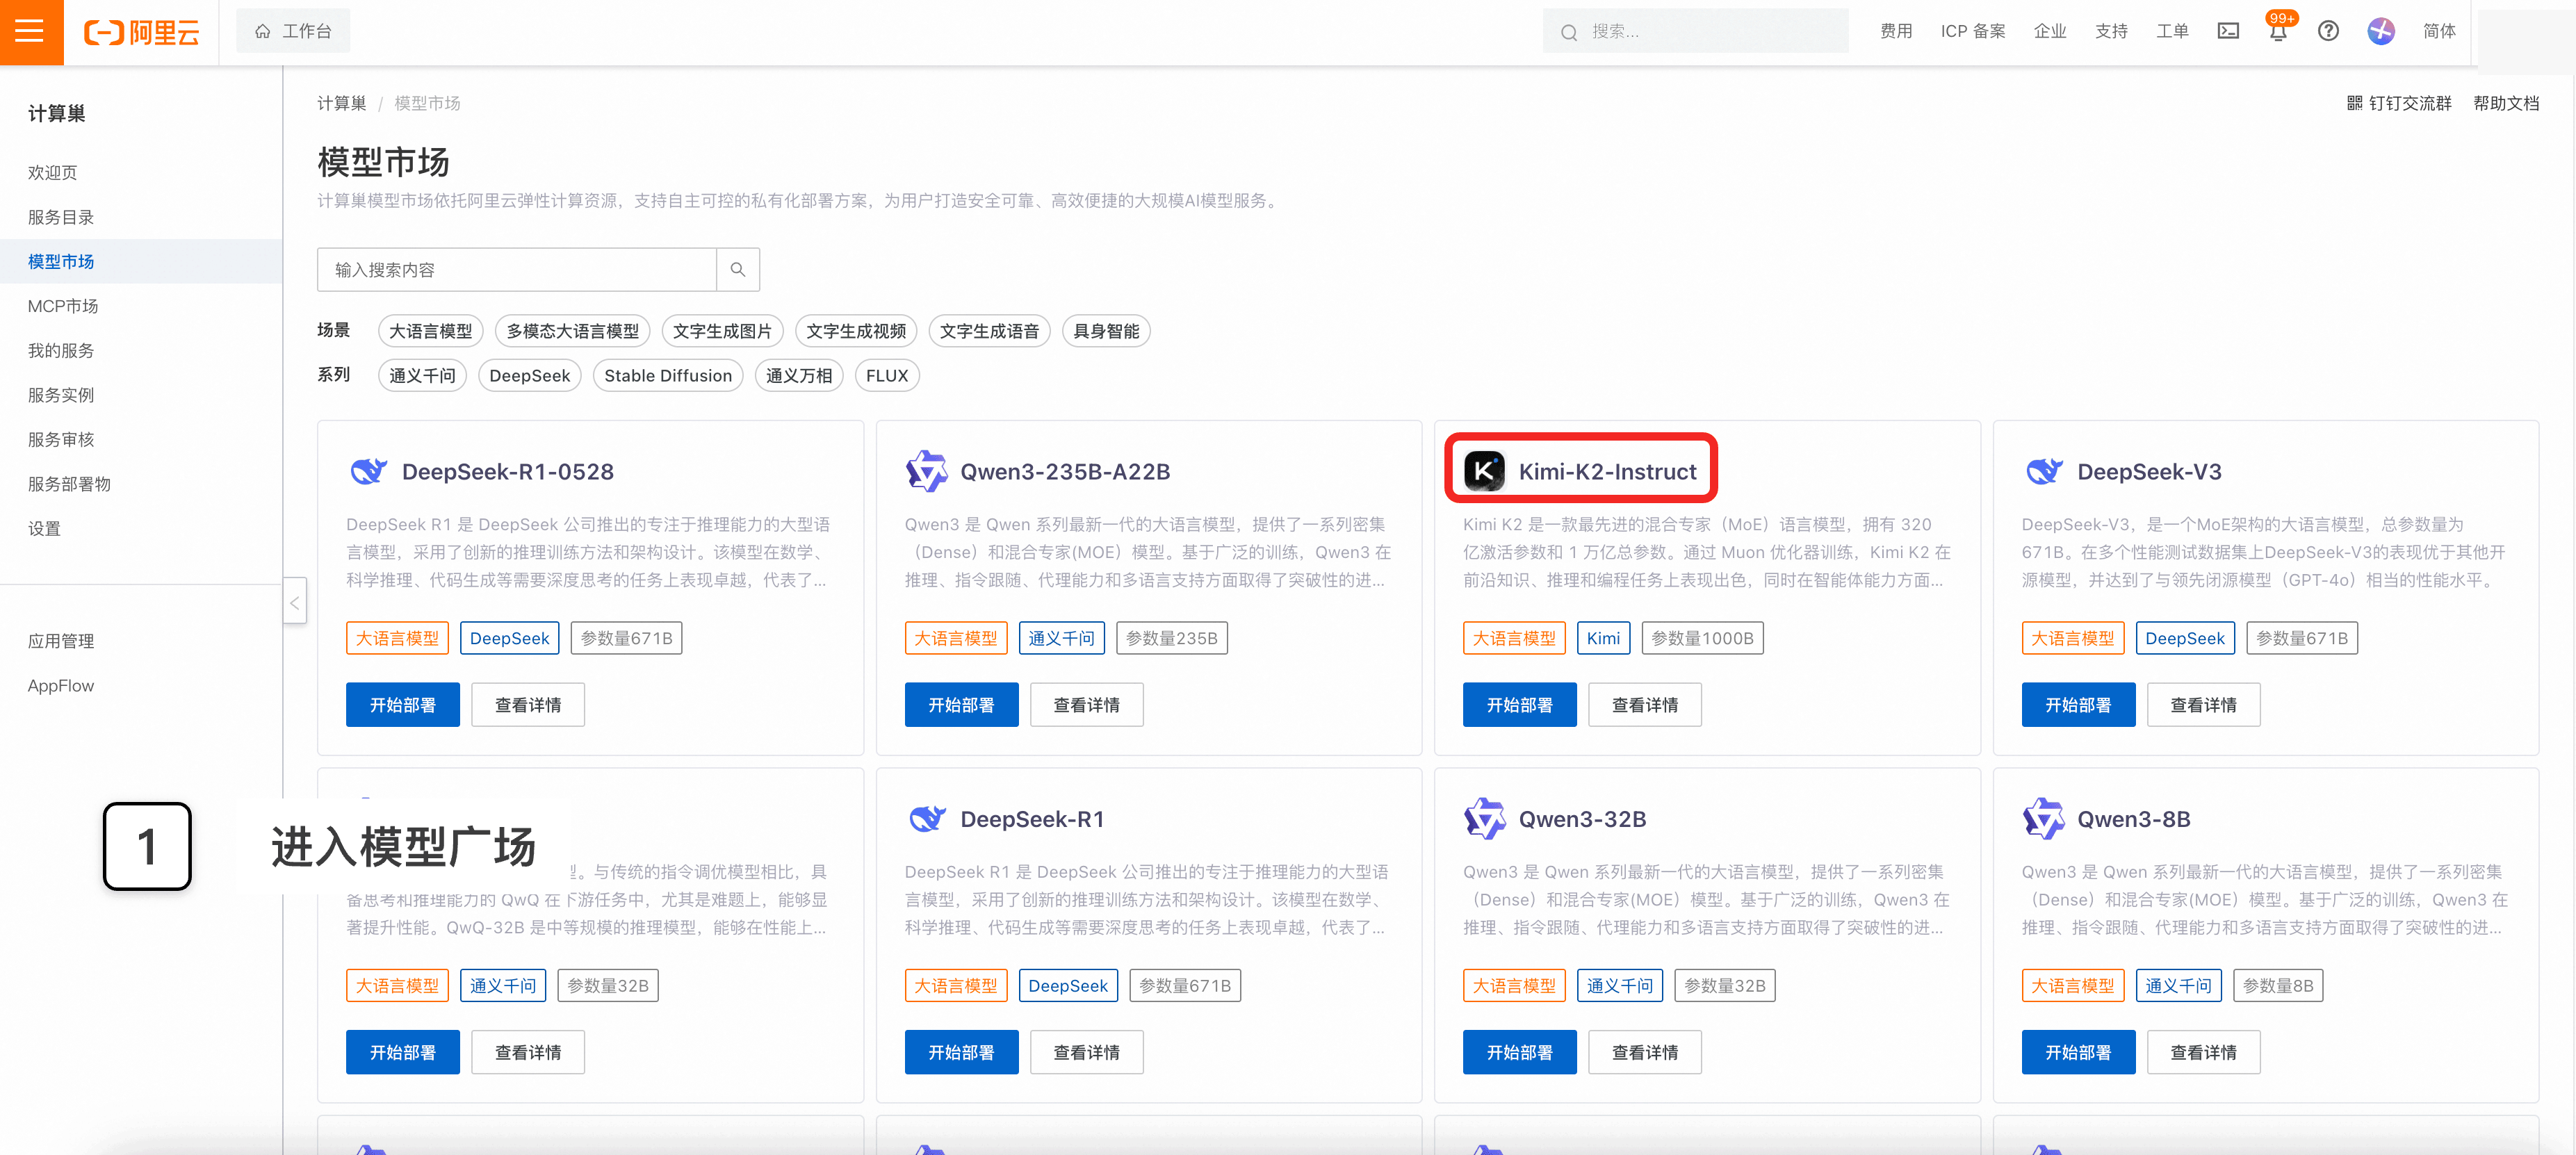Open notifications bell with 99+ badge
The image size is (2576, 1155).
pyautogui.click(x=2278, y=31)
